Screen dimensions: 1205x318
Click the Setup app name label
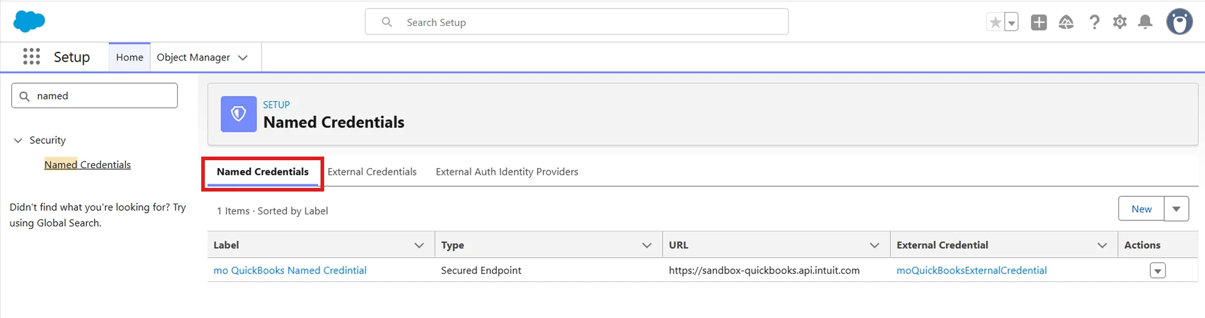[72, 57]
